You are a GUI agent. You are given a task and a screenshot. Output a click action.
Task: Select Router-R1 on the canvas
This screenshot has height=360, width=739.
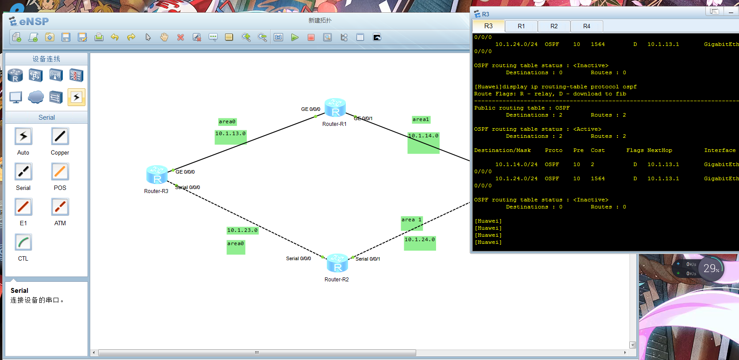tap(335, 107)
